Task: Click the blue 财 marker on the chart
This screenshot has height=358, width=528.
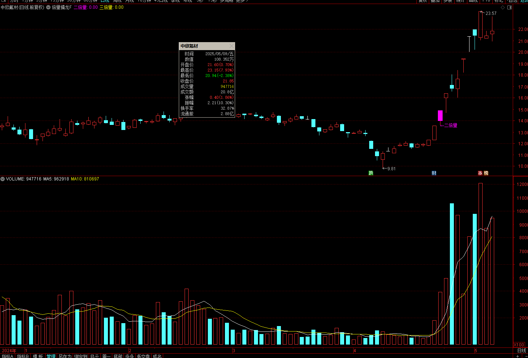Action: click(434, 173)
